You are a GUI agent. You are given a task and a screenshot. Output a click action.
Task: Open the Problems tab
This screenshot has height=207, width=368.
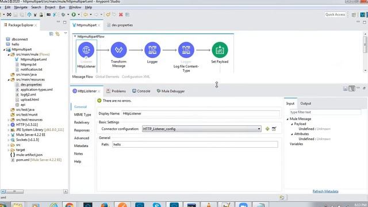(x=116, y=91)
